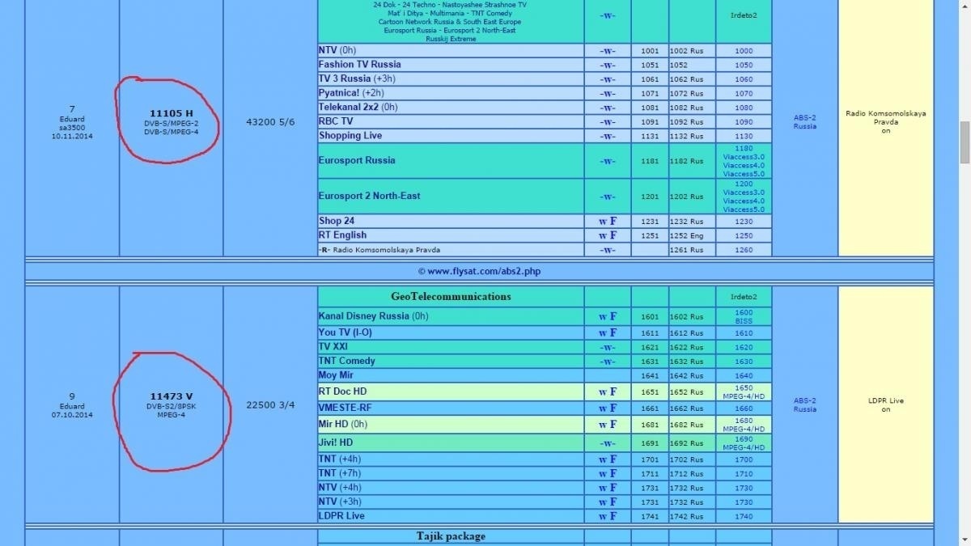Open the Eurosport 2 North-East link
The height and width of the screenshot is (546, 971).
(370, 196)
